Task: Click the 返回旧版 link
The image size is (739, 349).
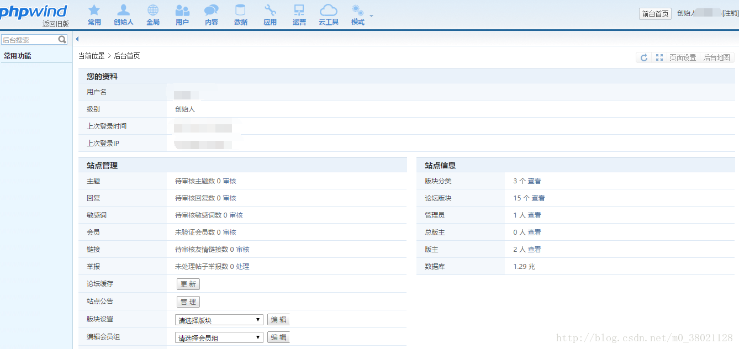Action: click(x=55, y=24)
